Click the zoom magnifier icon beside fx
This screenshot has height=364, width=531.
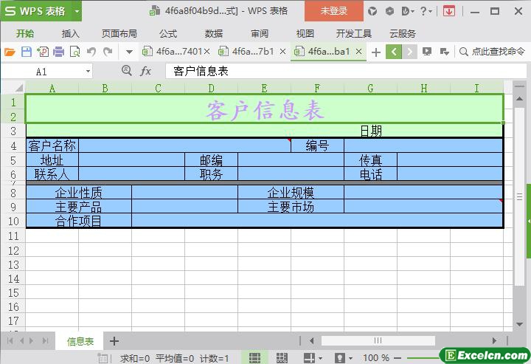tap(127, 70)
